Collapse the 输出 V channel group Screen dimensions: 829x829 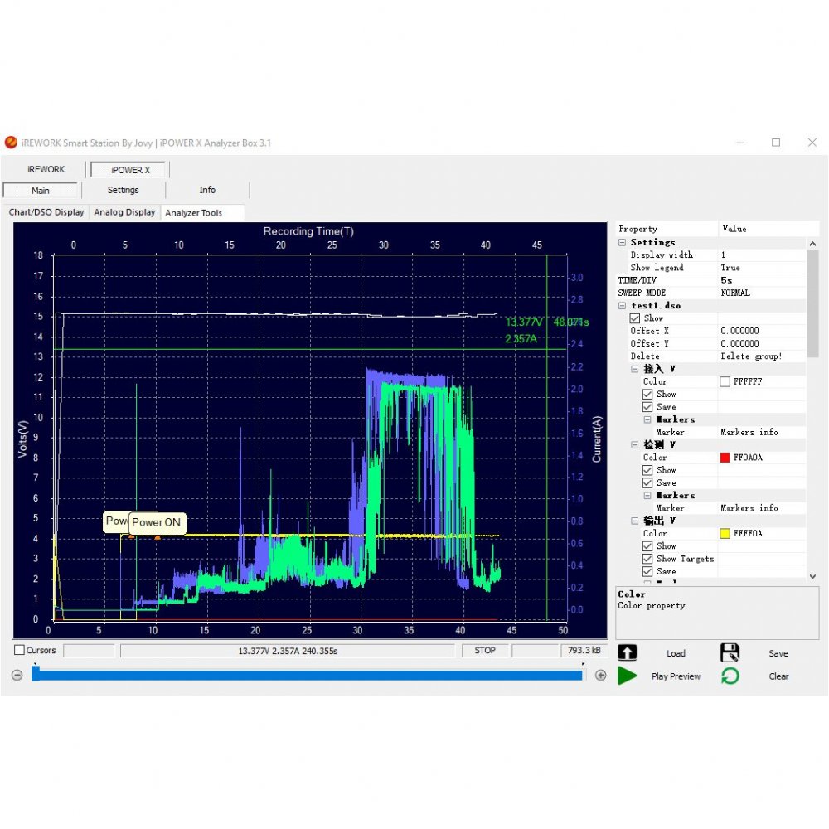[x=634, y=521]
